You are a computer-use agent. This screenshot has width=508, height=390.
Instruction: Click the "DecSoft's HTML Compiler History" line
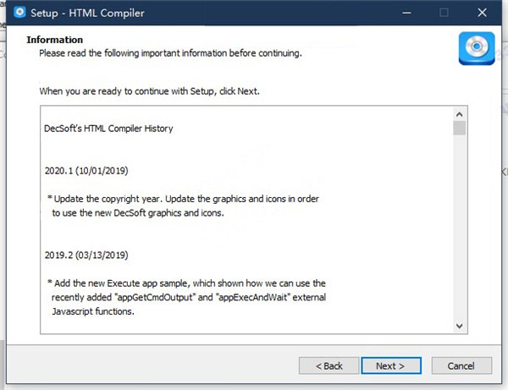pos(108,129)
